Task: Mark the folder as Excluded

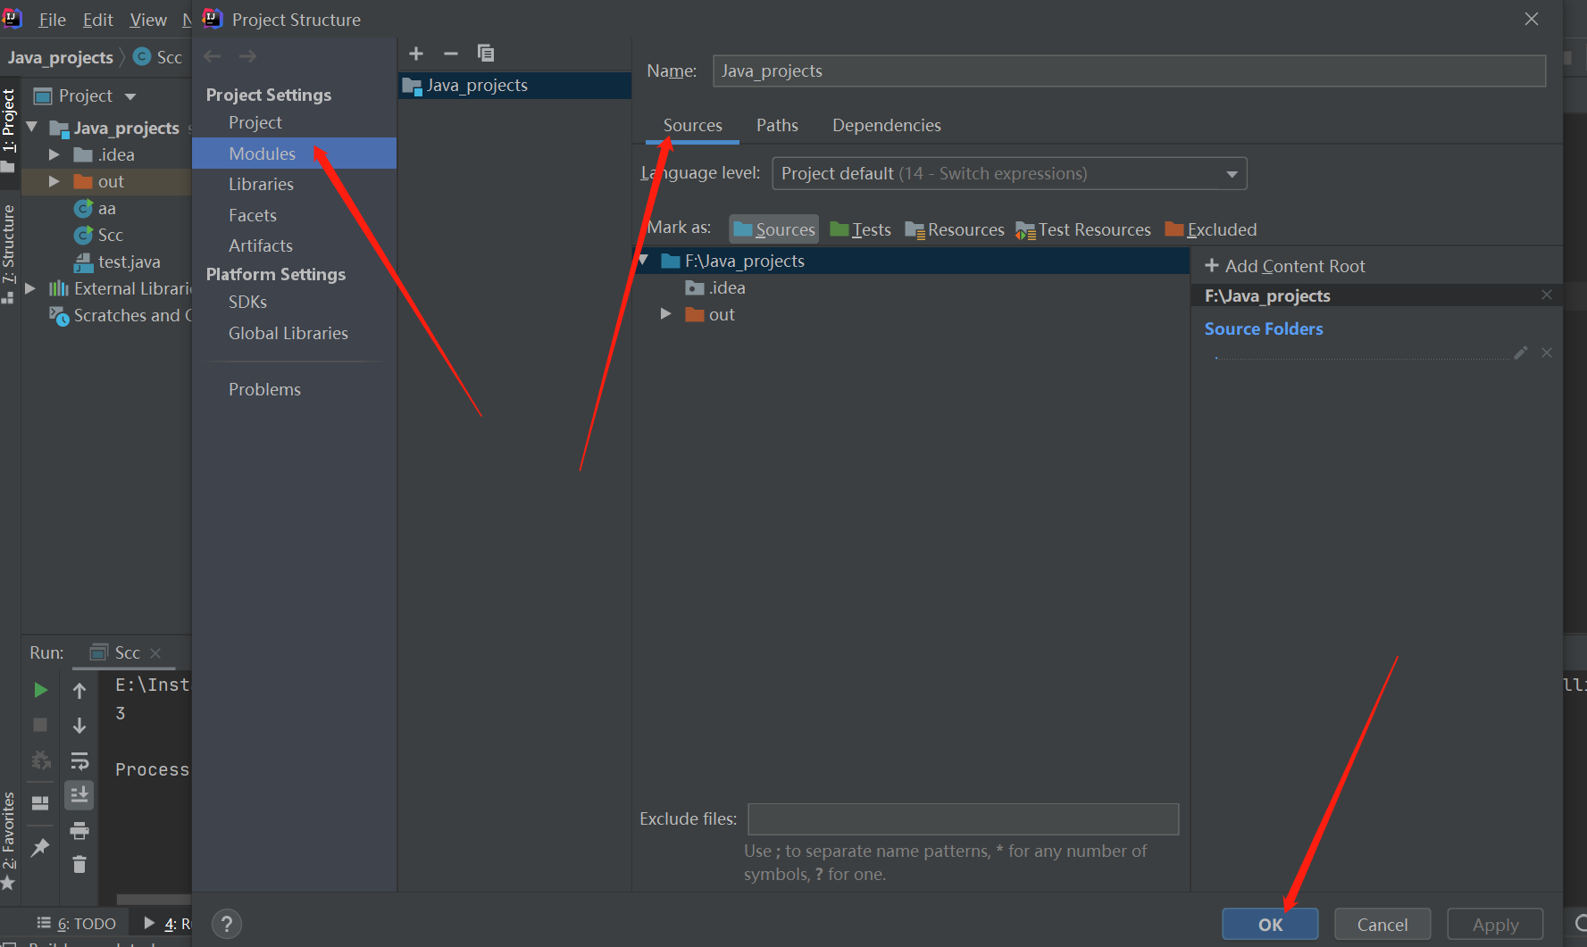Action: [1210, 228]
